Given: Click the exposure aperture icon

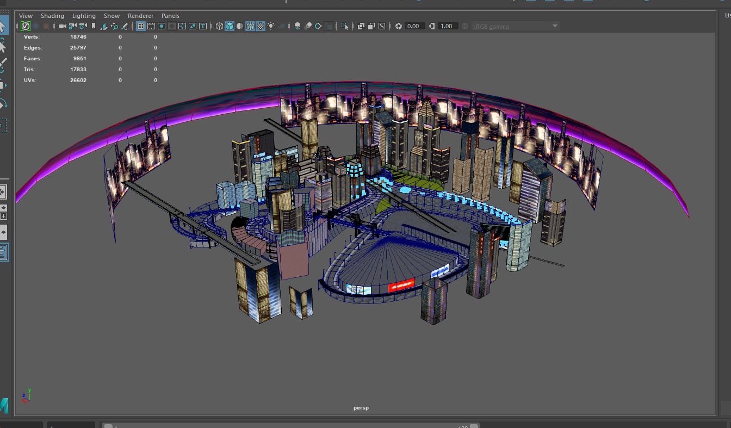Looking at the screenshot, I should [399, 26].
